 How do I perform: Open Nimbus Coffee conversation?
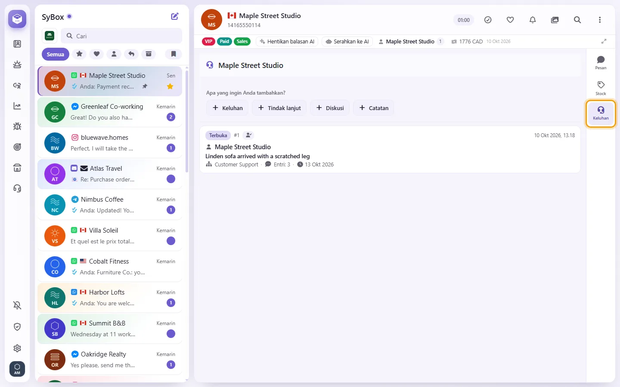[110, 205]
